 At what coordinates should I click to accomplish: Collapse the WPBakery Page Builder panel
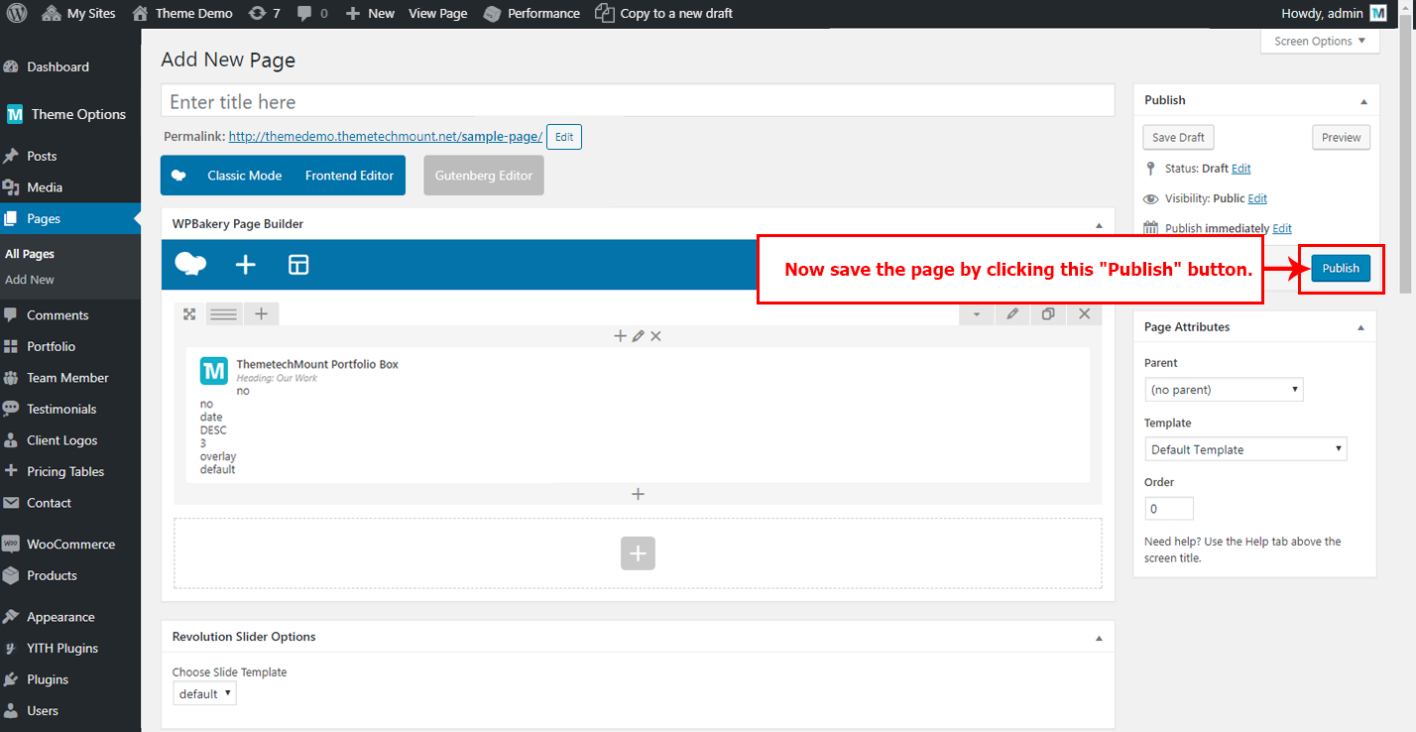(1098, 224)
